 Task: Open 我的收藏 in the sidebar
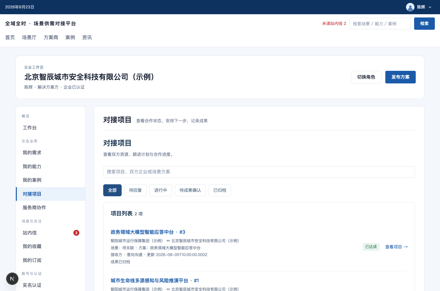[x=50, y=246]
